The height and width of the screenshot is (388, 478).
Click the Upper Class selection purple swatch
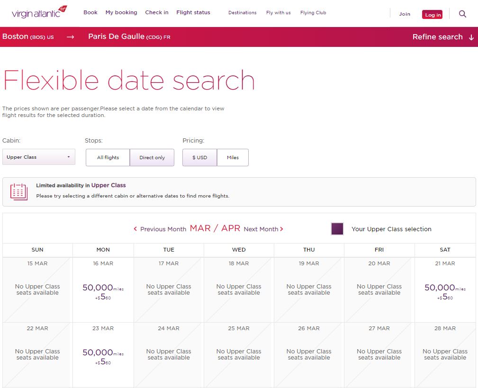click(337, 229)
